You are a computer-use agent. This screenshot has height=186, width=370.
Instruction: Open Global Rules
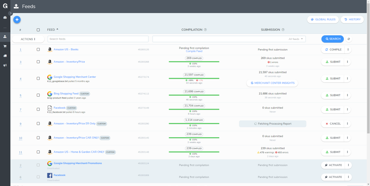323,20
